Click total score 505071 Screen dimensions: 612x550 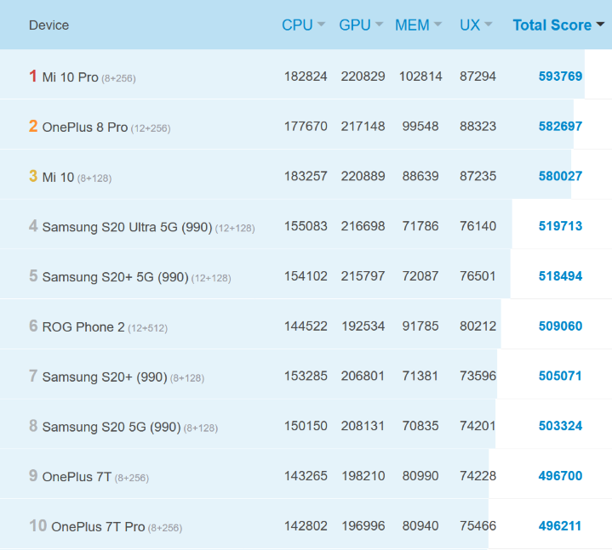[x=560, y=376]
